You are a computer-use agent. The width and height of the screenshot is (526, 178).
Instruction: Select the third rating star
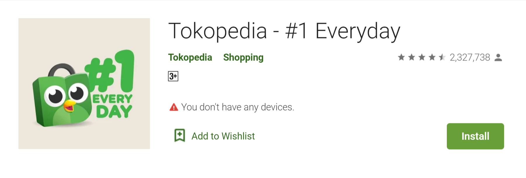(x=422, y=57)
